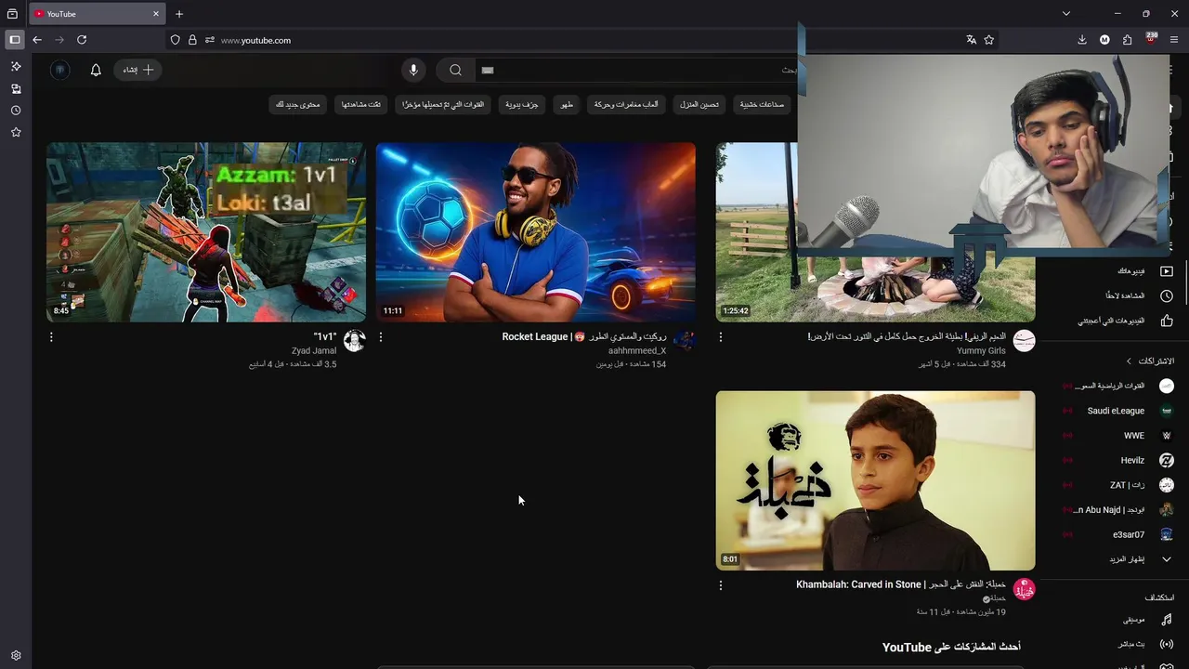Image resolution: width=1189 pixels, height=669 pixels.
Task: Open options menu for Rocket League video
Action: [x=381, y=337]
